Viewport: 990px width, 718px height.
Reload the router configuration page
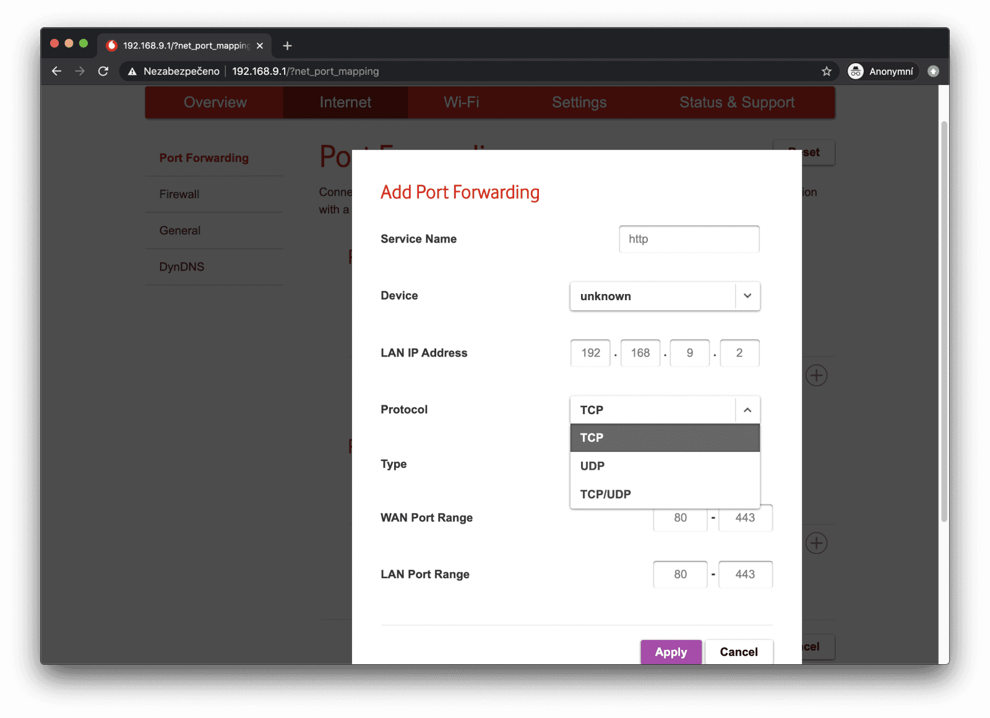coord(103,71)
